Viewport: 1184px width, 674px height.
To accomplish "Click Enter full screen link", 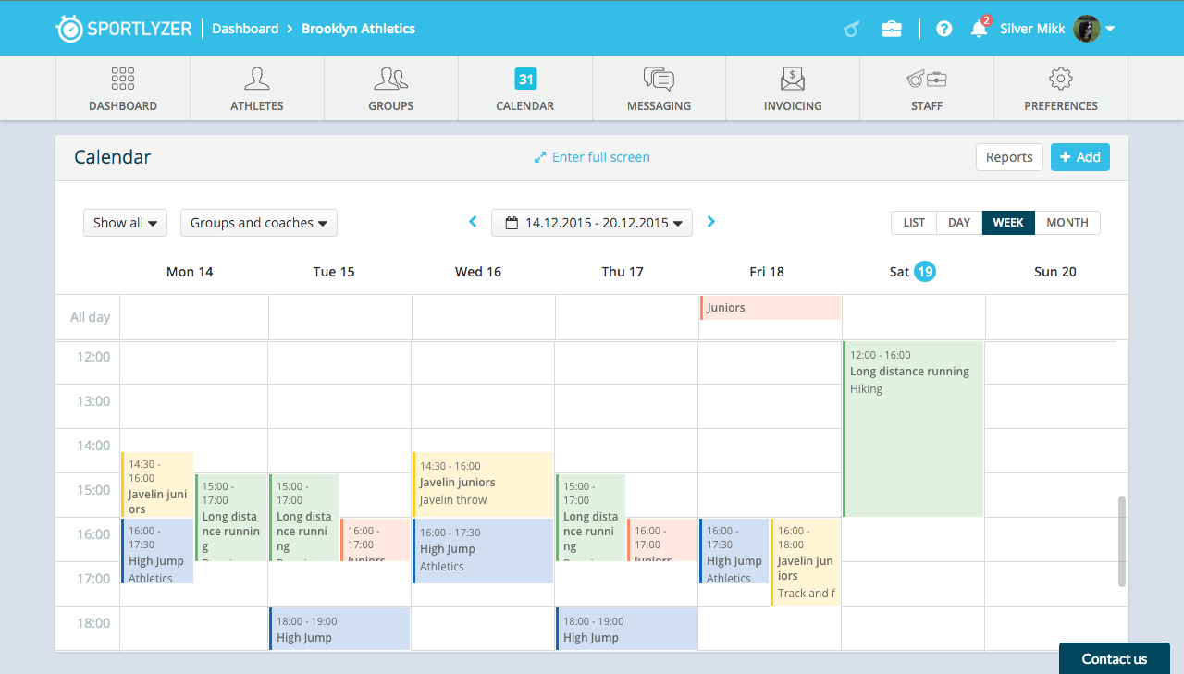I will [x=592, y=157].
